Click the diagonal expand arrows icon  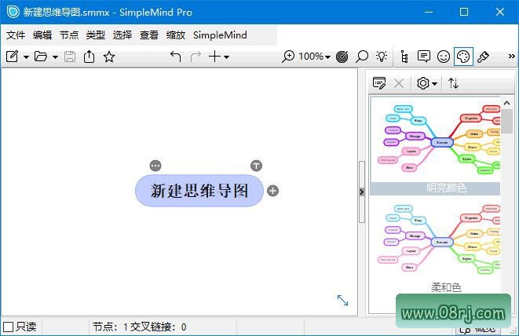coord(342,300)
